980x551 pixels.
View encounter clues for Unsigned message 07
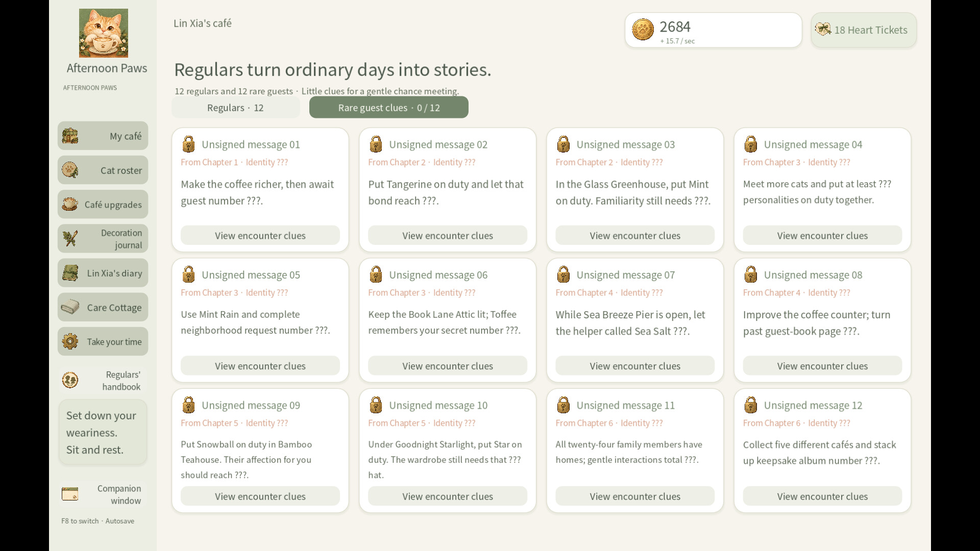(x=635, y=366)
